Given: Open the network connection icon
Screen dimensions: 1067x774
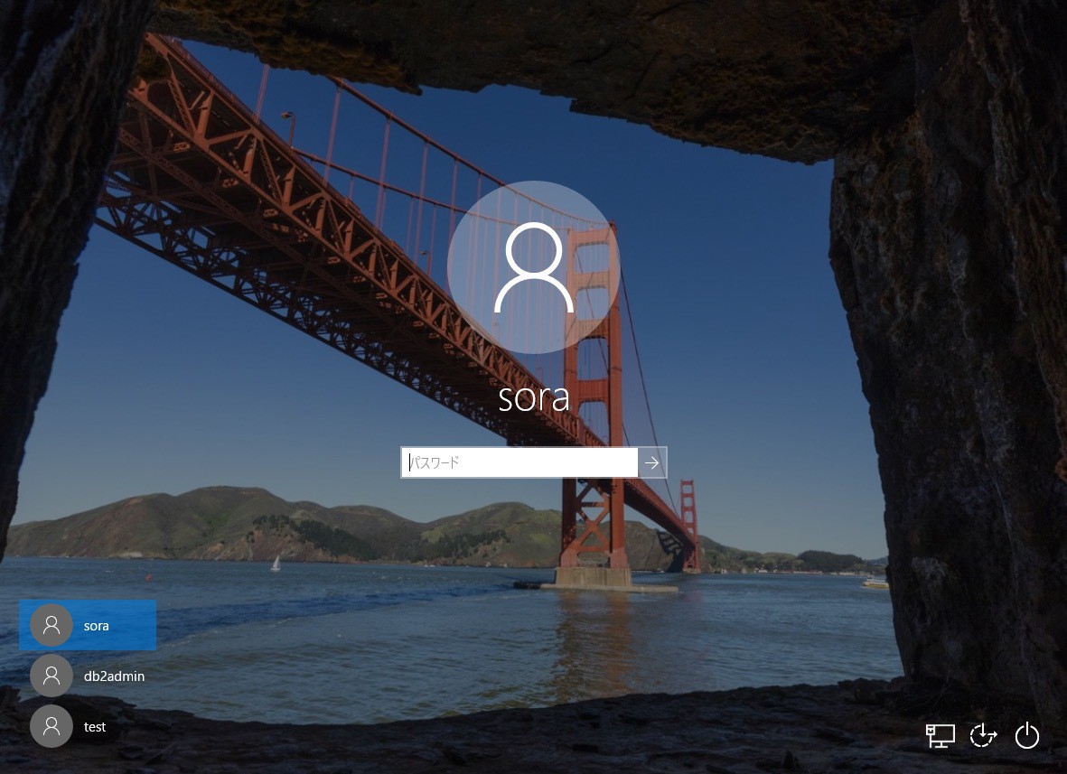Looking at the screenshot, I should point(940,736).
